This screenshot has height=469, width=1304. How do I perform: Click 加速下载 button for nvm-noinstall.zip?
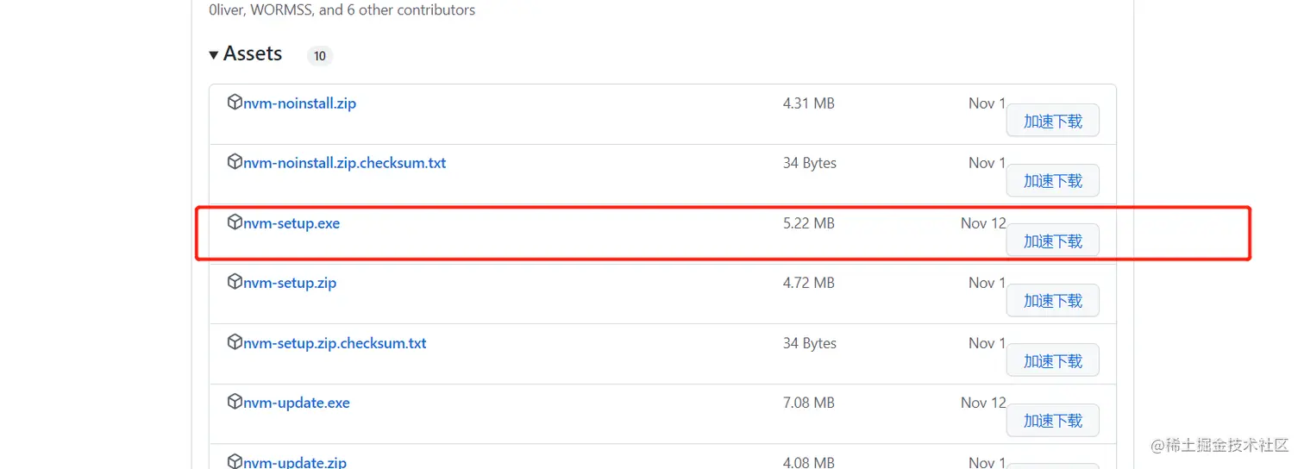pos(1052,122)
